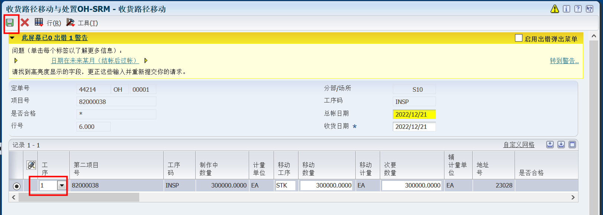Click the rightmost item help icon in title bar
Viewport: 603px width, 215px height.
[590, 9]
